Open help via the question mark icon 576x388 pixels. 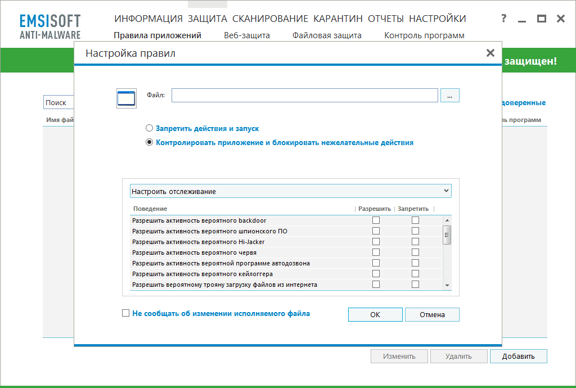(503, 18)
